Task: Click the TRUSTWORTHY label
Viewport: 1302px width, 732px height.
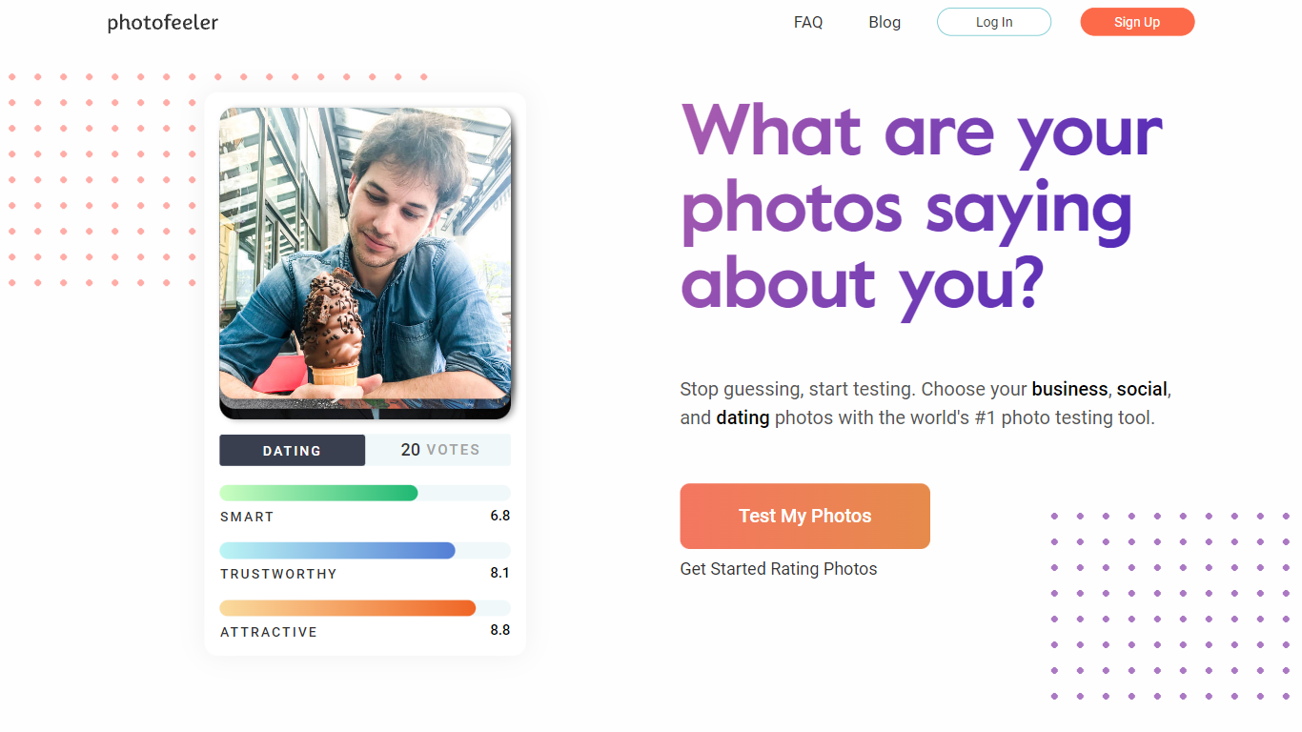Action: 278,574
